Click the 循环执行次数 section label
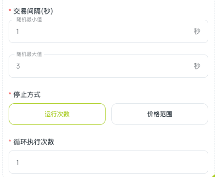Image resolution: width=215 pixels, height=177 pixels. 34,142
